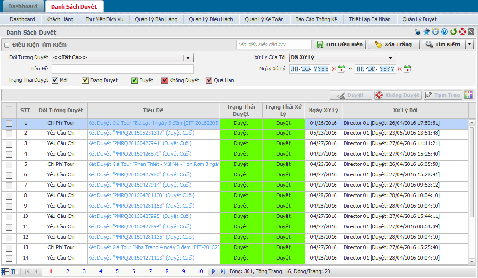Click the 'Tiêu Đề' text input field
Screen dimensions: 478x278
pyautogui.click(x=122, y=69)
